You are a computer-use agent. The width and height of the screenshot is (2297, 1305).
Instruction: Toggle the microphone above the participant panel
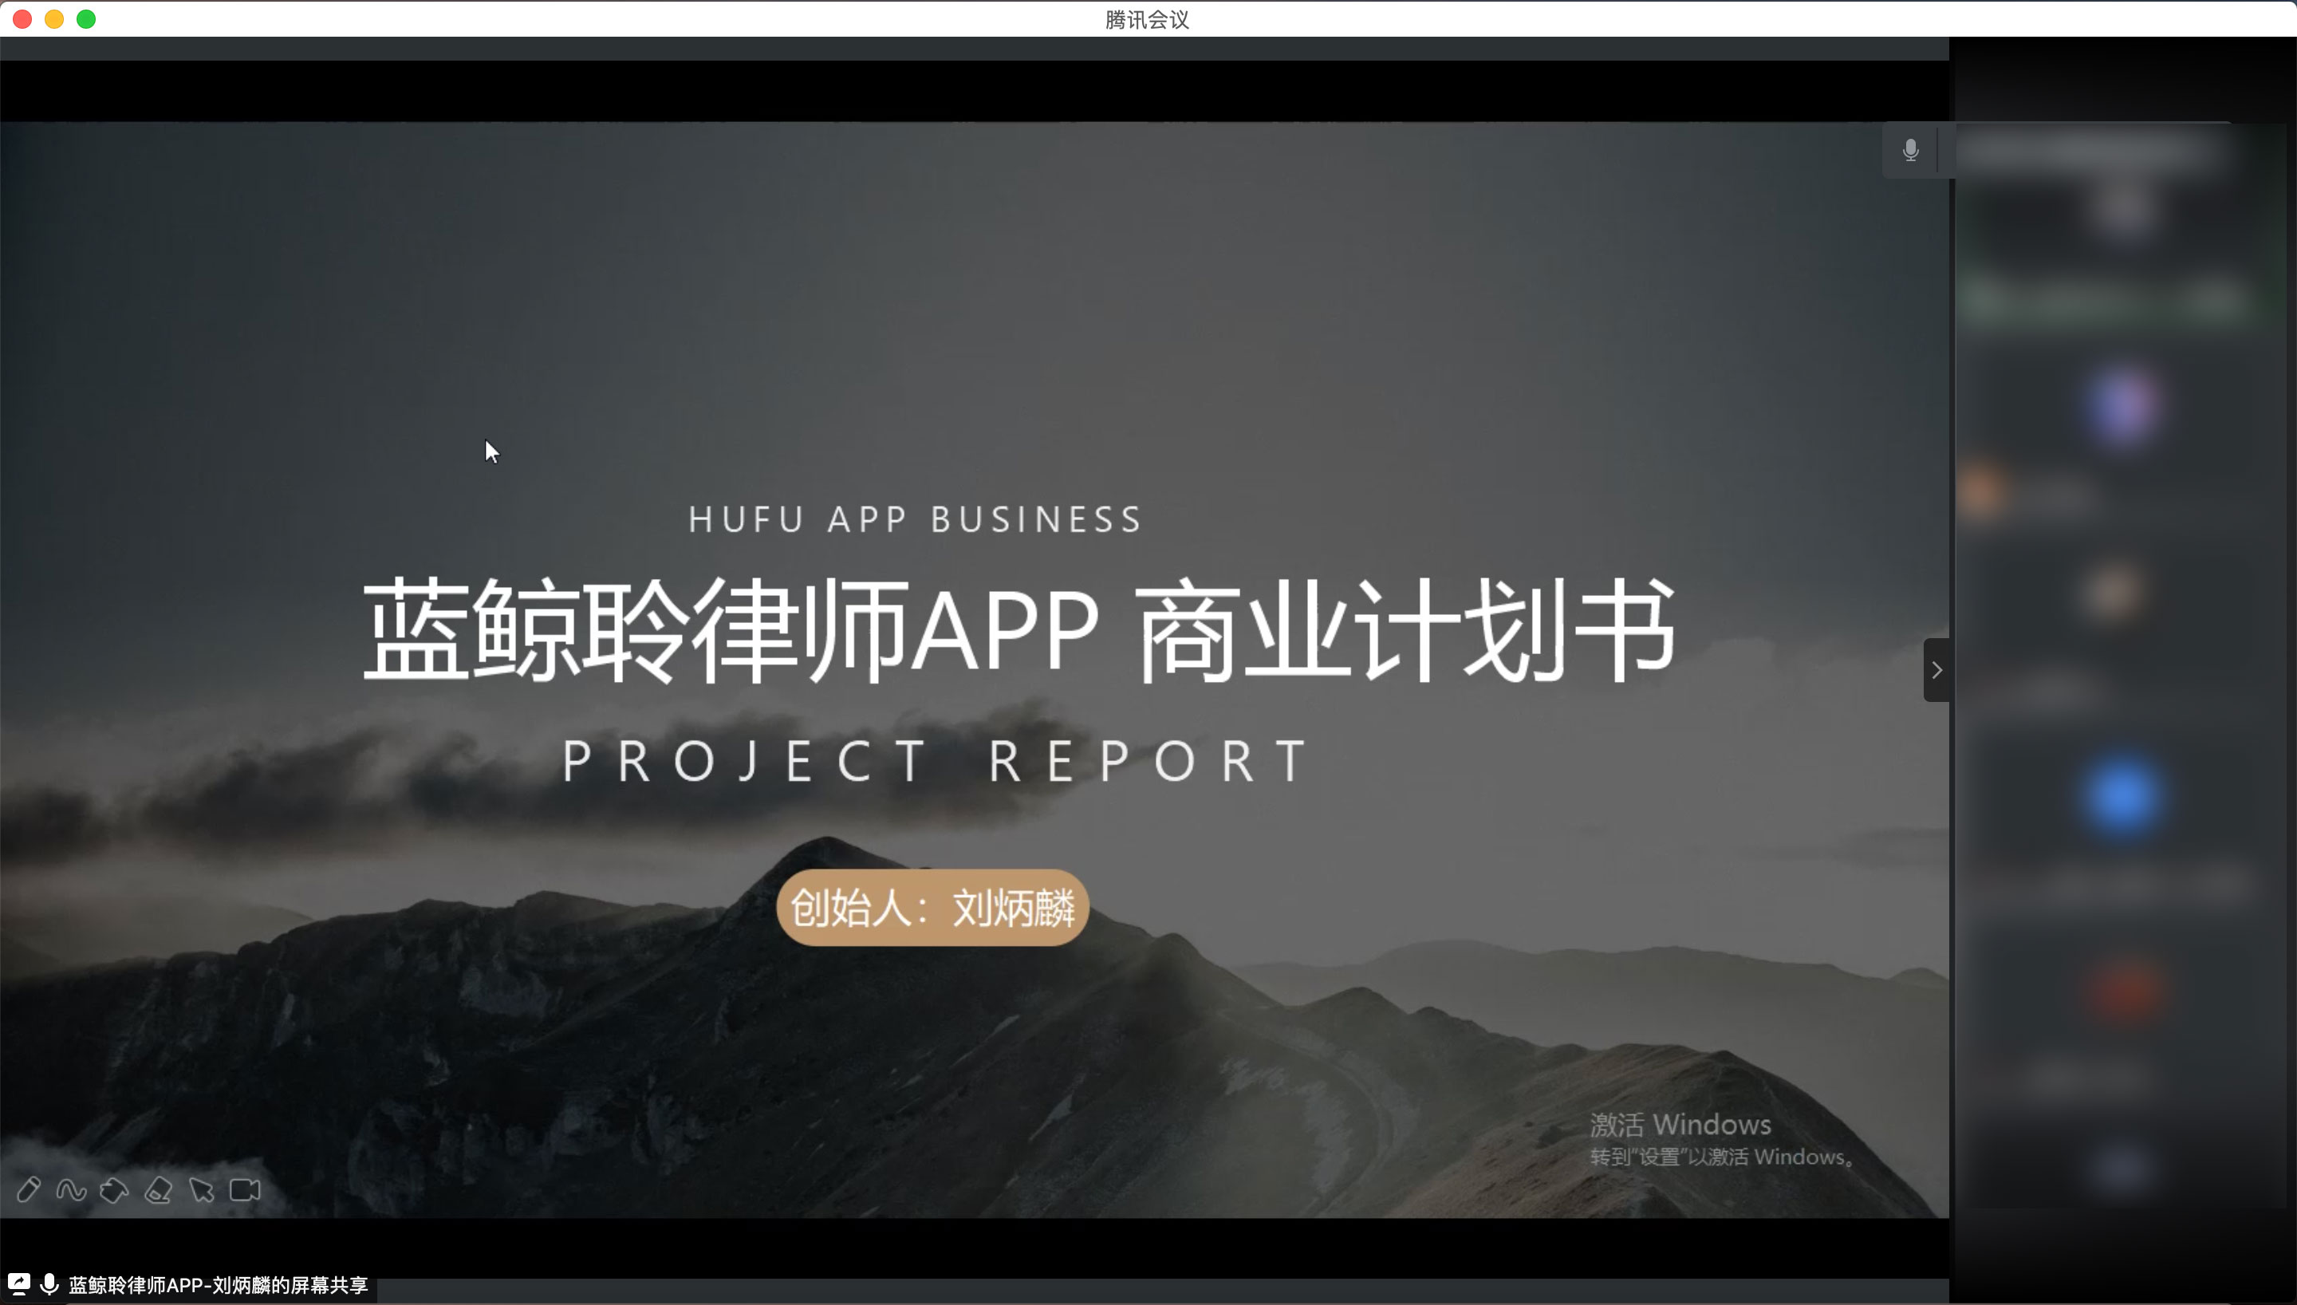[1910, 150]
